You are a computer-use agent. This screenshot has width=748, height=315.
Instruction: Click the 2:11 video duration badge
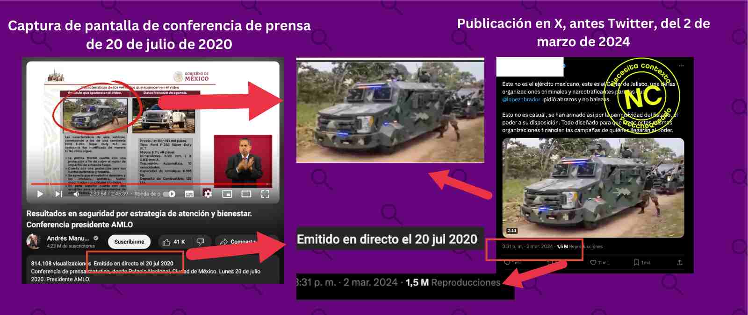click(511, 231)
